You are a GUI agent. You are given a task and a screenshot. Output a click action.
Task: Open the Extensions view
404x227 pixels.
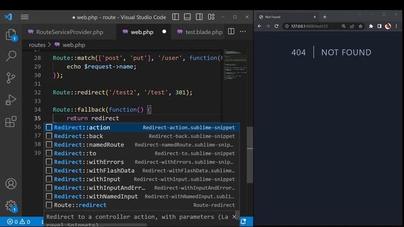tap(11, 122)
